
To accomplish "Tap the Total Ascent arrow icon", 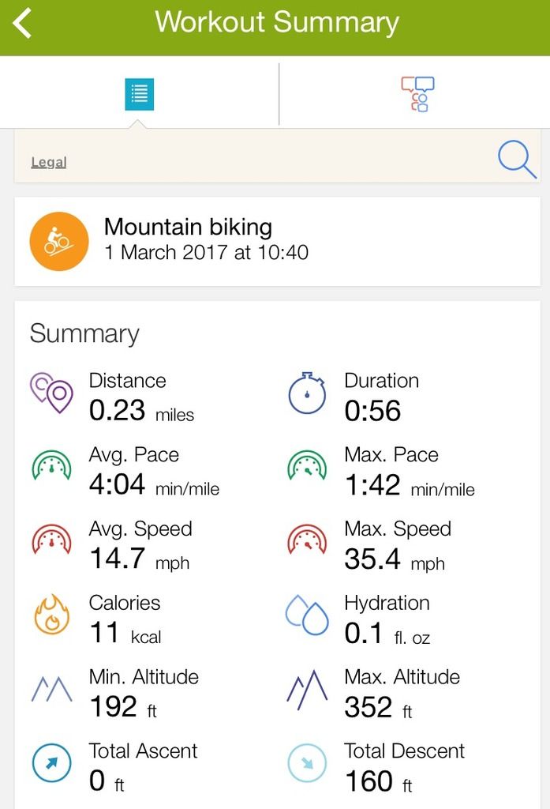I will (x=51, y=763).
